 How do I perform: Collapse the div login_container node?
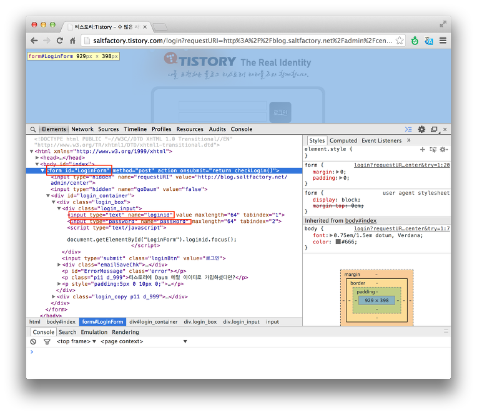[x=48, y=196]
